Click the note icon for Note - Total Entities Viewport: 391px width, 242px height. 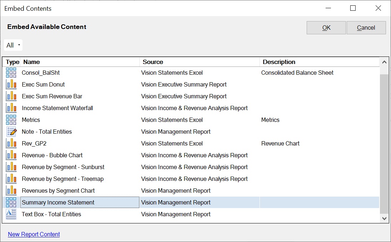(11, 132)
